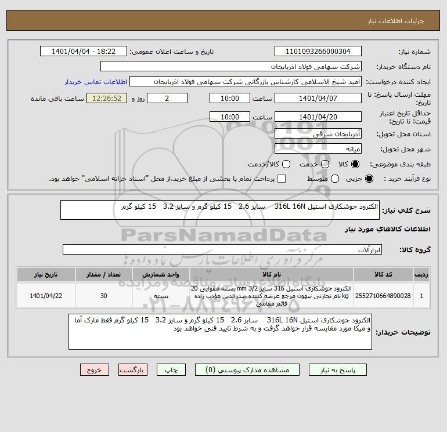Click the خروج exit button
This screenshot has height=432, width=447.
click(95, 370)
